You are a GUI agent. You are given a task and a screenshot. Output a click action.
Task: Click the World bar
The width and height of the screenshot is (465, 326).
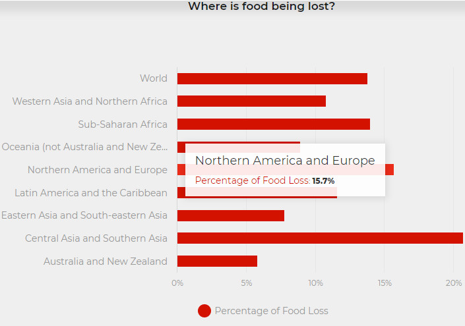click(x=272, y=79)
